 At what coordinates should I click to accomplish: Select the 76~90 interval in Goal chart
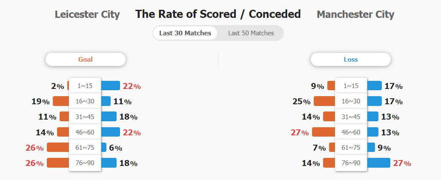(85, 163)
